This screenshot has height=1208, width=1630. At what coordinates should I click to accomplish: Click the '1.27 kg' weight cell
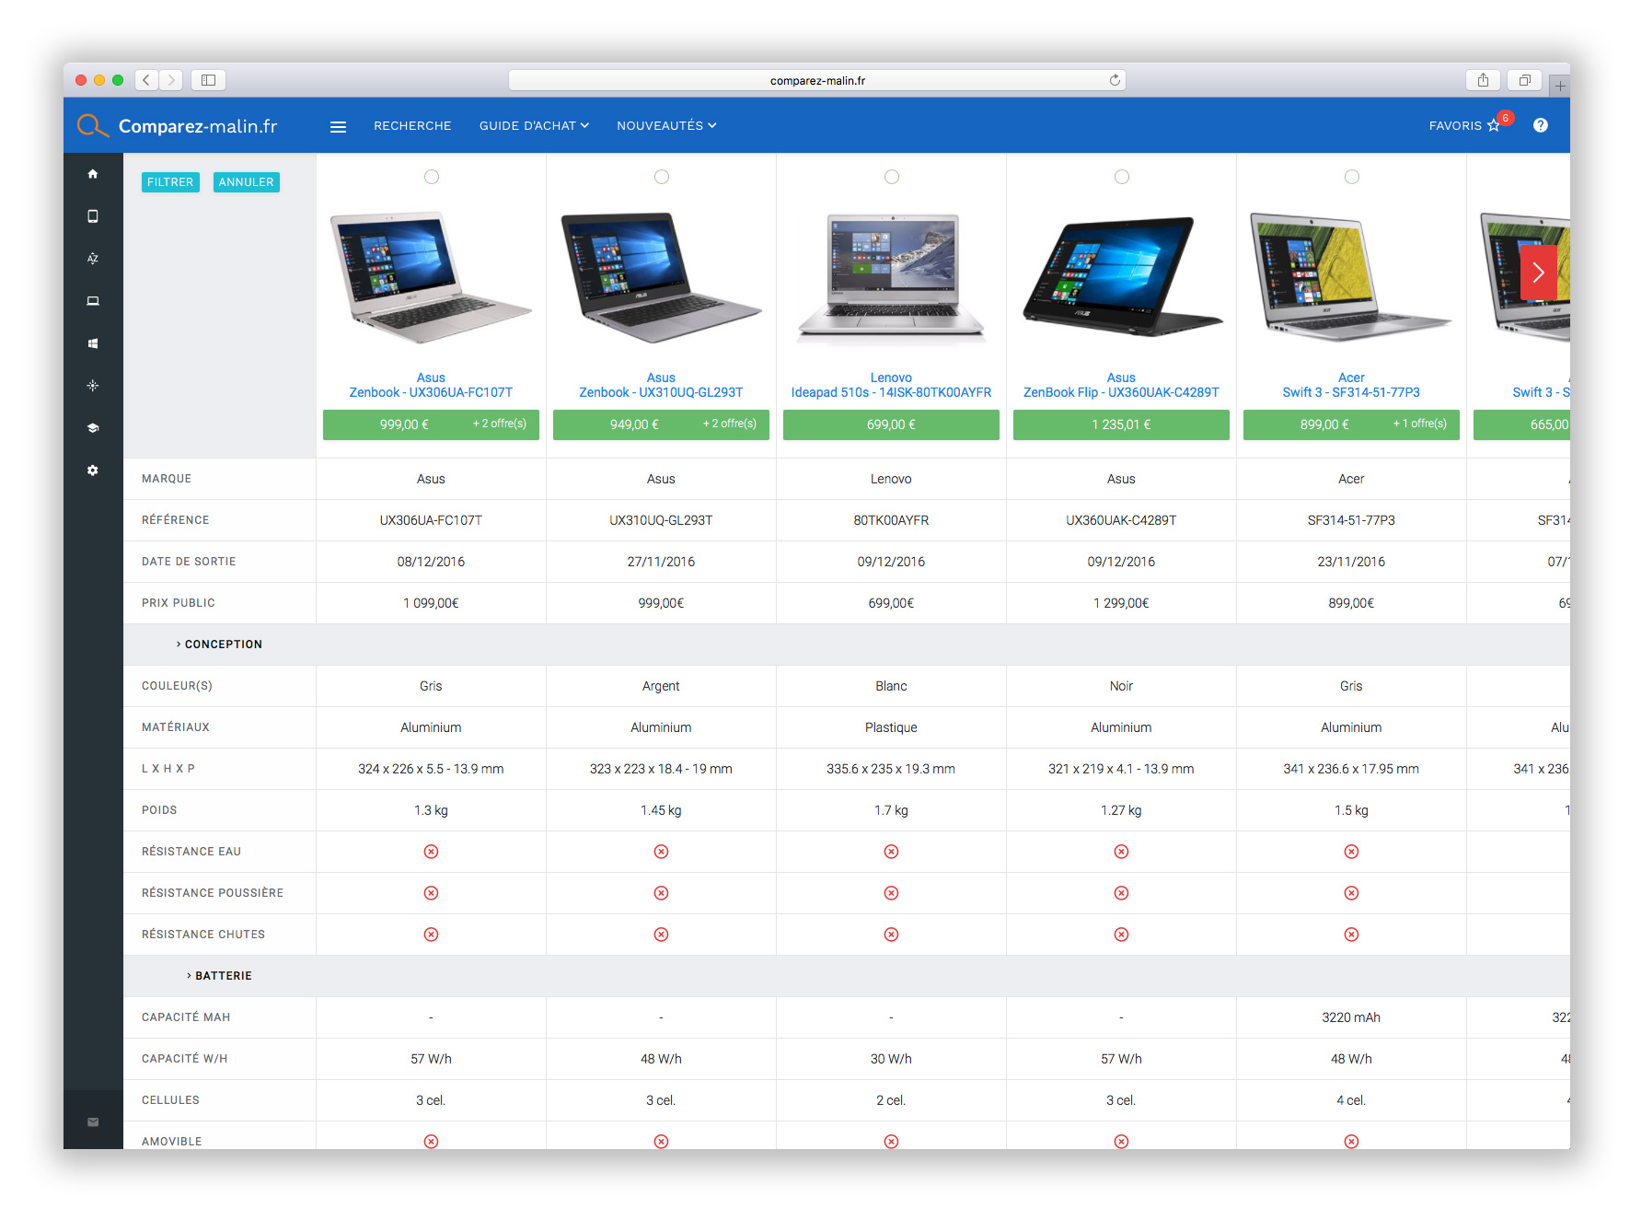[x=1121, y=810]
